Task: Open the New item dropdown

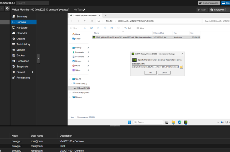Action: pos(75,28)
